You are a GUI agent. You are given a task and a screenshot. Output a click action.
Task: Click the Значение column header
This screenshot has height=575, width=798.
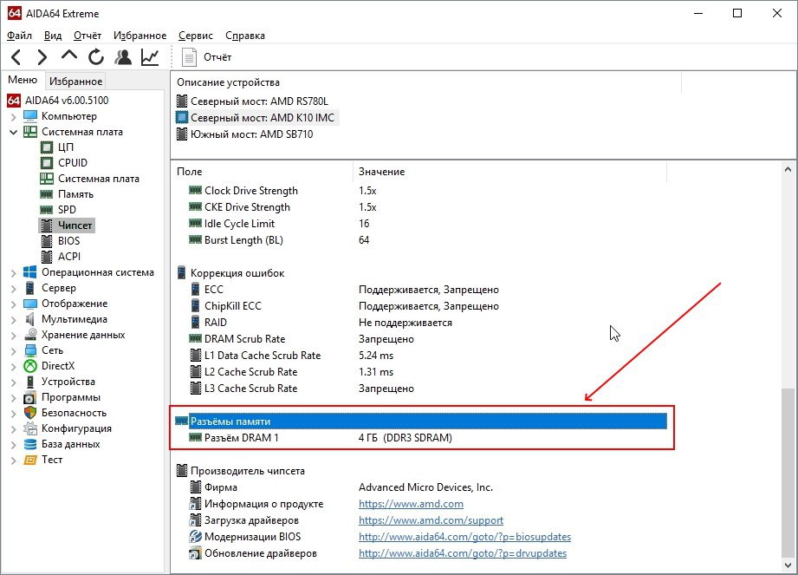coord(509,172)
